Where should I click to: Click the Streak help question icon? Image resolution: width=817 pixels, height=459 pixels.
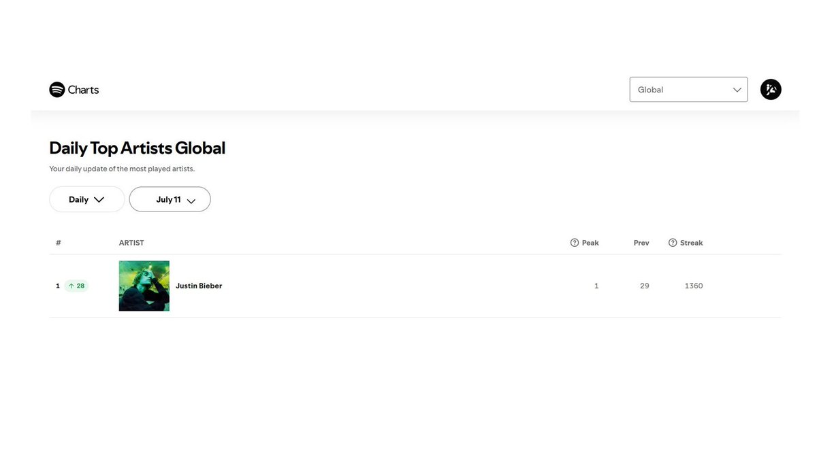coord(673,243)
